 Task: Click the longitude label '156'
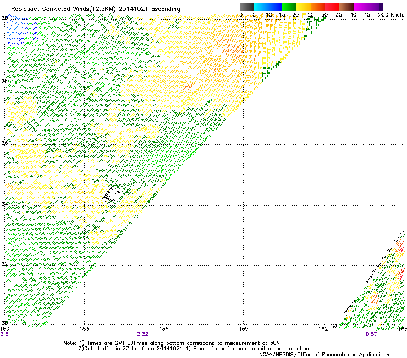tap(164, 329)
